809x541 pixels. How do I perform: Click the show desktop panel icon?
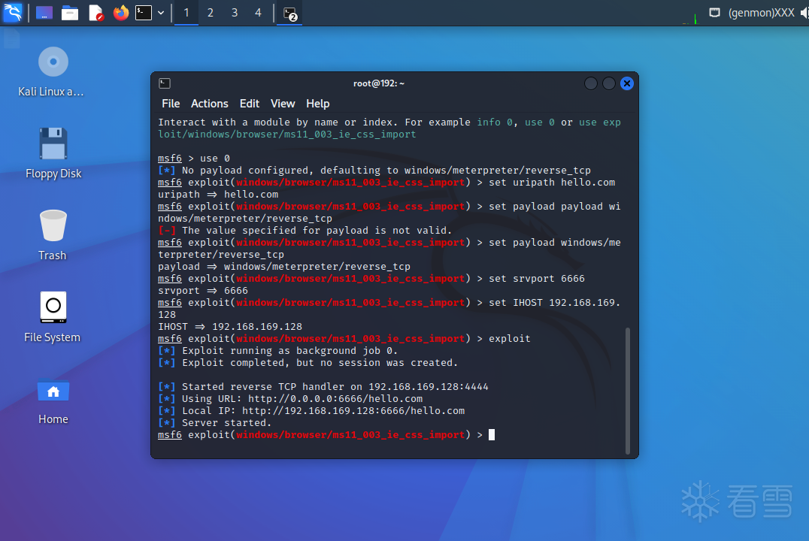44,12
